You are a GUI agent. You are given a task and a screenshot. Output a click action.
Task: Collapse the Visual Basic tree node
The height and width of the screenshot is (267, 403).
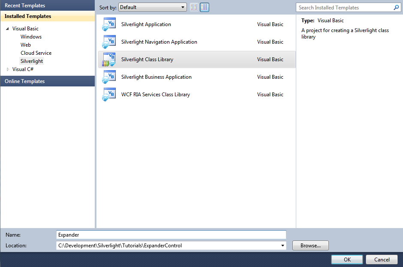[x=7, y=29]
